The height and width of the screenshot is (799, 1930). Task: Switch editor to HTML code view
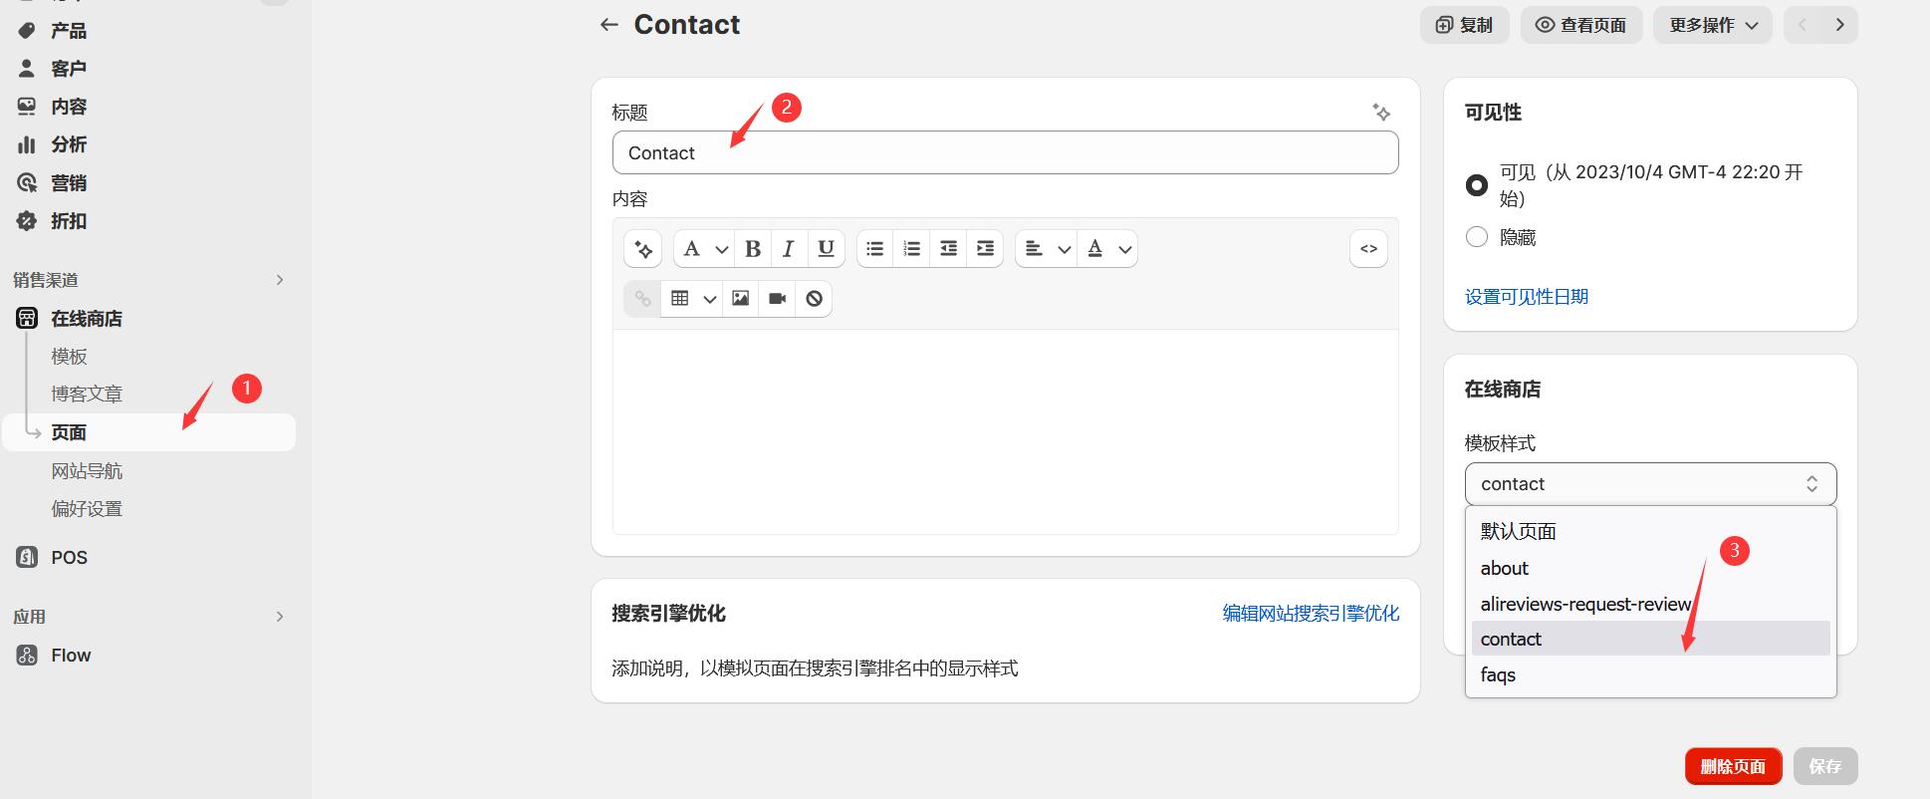[1368, 249]
